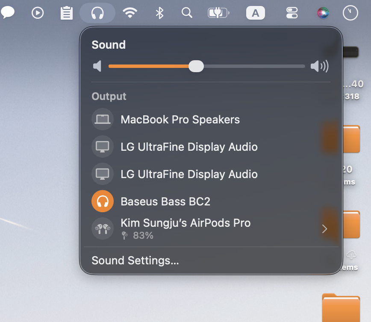Open Control Center toggle icon
This screenshot has width=371, height=322.
pyautogui.click(x=292, y=13)
